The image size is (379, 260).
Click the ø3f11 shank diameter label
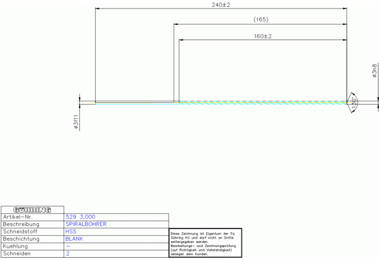pos(76,123)
